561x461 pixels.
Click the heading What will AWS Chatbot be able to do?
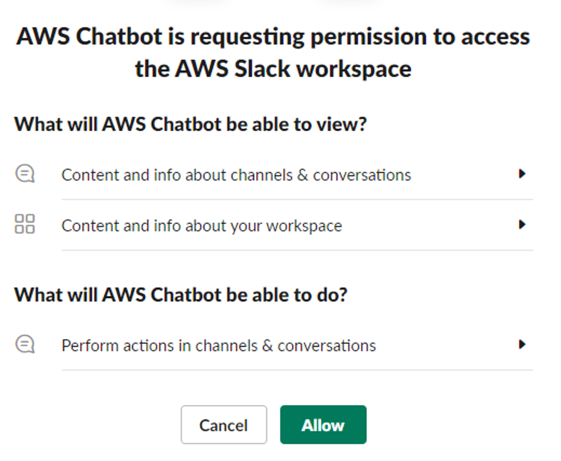click(x=181, y=294)
